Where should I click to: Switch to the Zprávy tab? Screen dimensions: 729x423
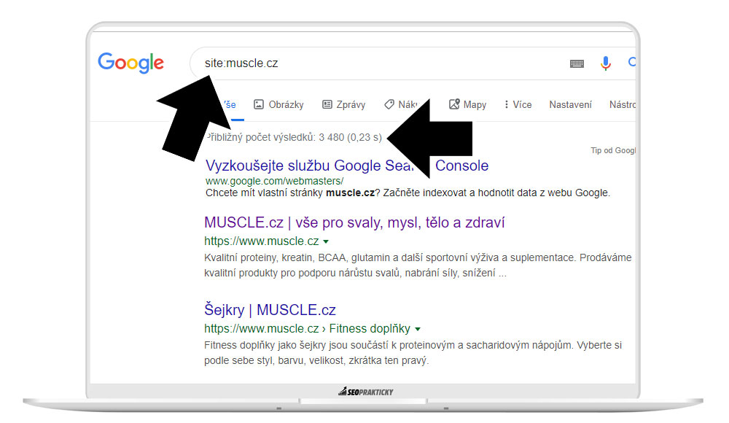(344, 105)
